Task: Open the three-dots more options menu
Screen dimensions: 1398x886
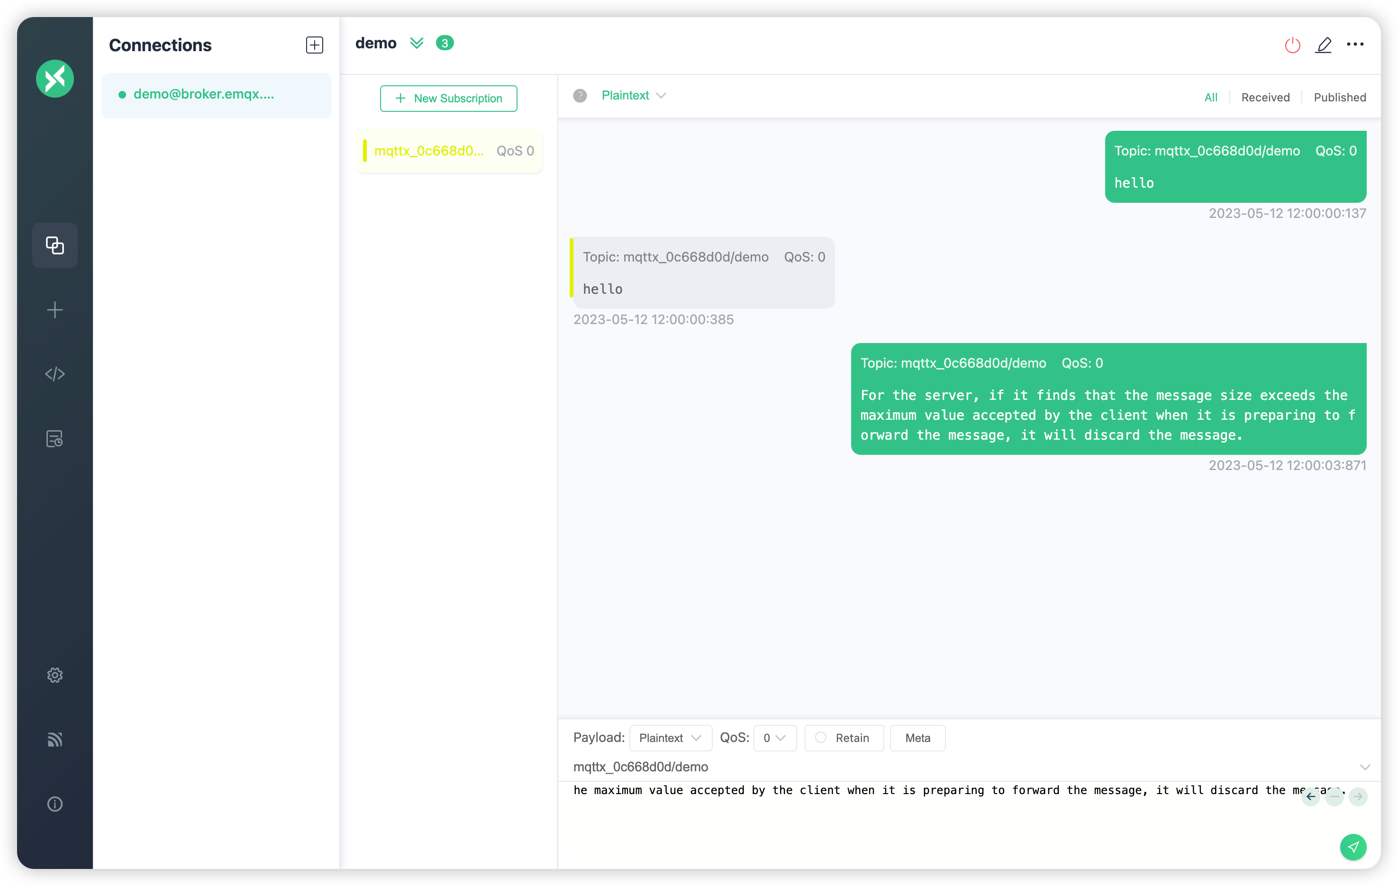Action: pyautogui.click(x=1355, y=44)
